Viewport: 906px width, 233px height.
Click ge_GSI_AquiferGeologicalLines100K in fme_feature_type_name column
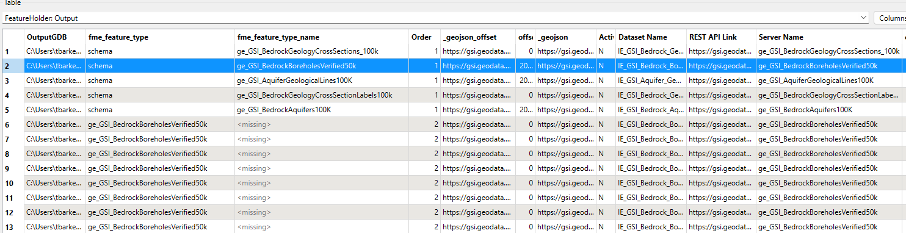pos(322,81)
